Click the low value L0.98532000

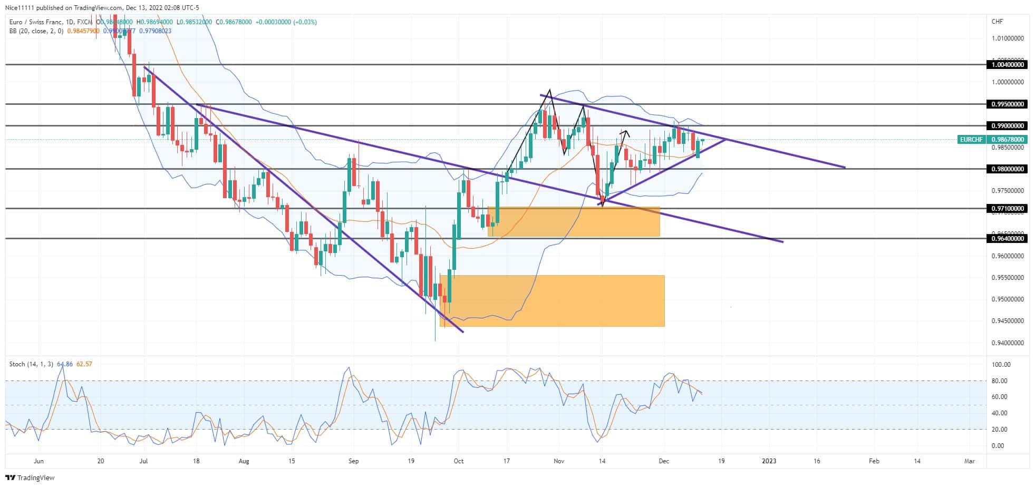(195, 22)
